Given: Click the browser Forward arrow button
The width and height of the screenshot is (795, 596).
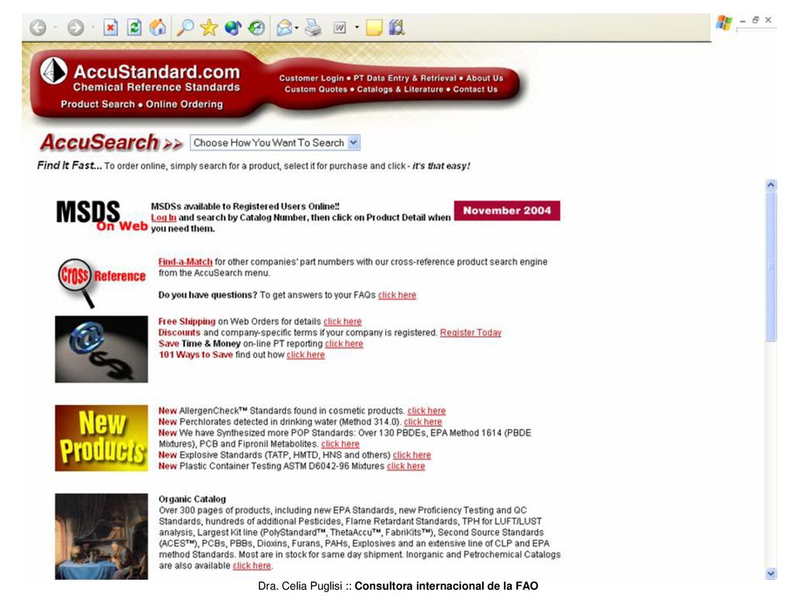Looking at the screenshot, I should pos(75,27).
